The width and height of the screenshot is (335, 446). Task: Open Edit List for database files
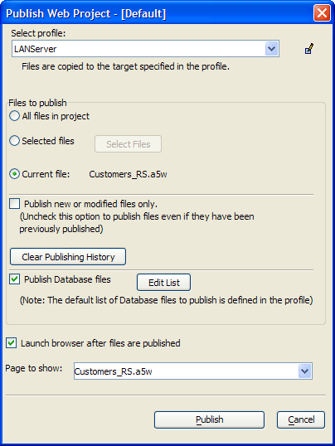(163, 283)
